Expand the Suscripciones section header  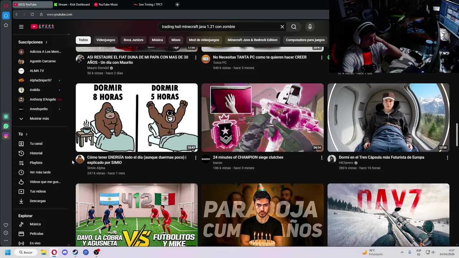[x=33, y=42]
